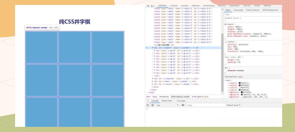
Task: Switch to the Network tab
Action: (x=196, y=6)
